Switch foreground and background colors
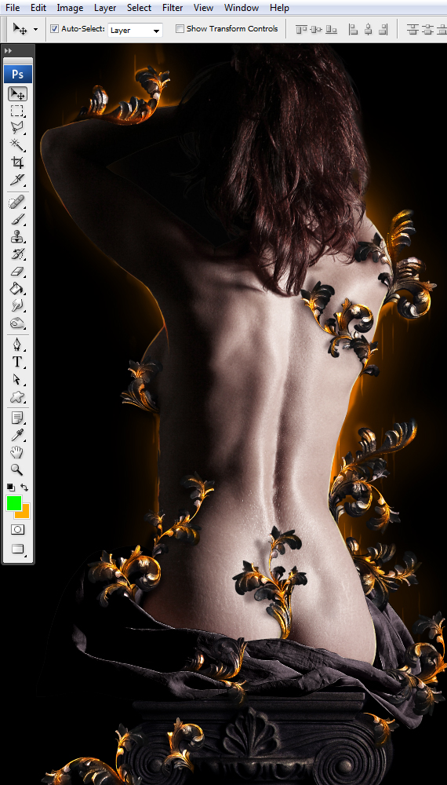The image size is (447, 785). pos(24,487)
